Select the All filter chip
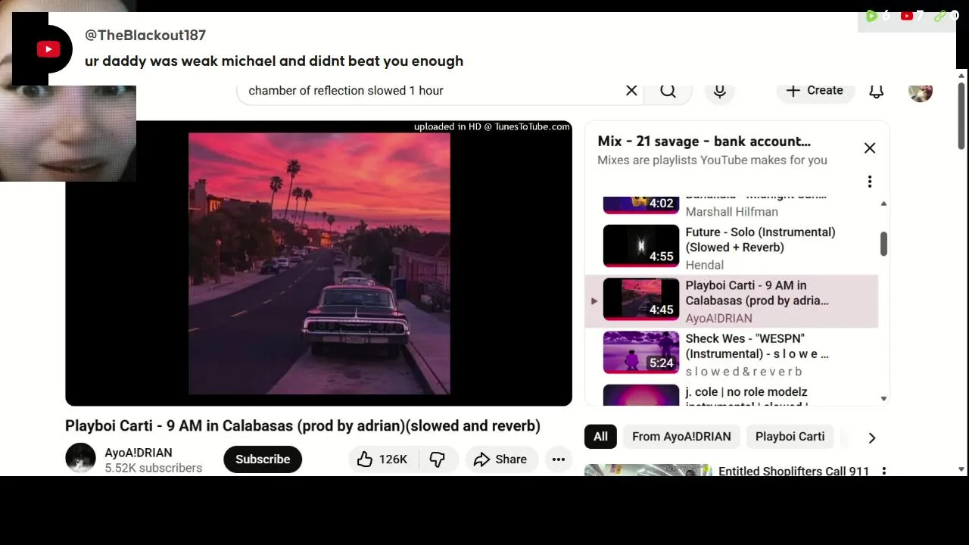The width and height of the screenshot is (969, 545). point(600,437)
